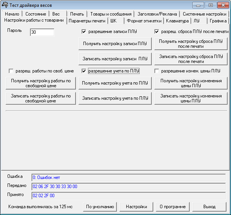Toggle 'разрешение записи ПЛУ' checkbox

[x=84, y=31]
